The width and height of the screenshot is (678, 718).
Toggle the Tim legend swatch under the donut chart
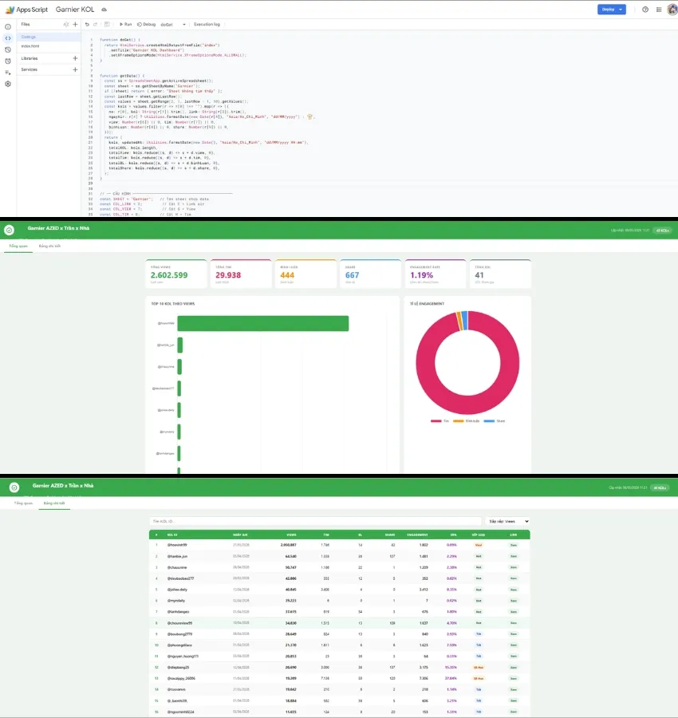[436, 420]
